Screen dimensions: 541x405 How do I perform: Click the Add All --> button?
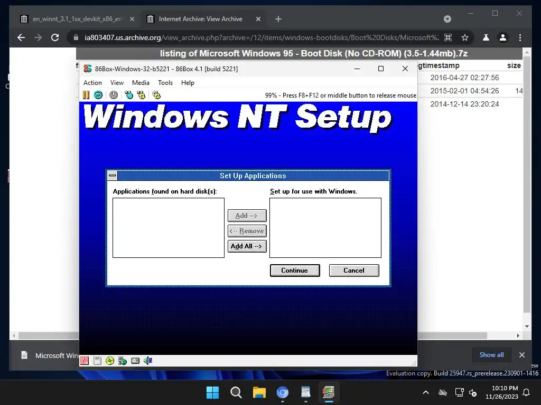(247, 246)
